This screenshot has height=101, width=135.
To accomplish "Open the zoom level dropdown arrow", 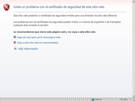I will (131, 100).
